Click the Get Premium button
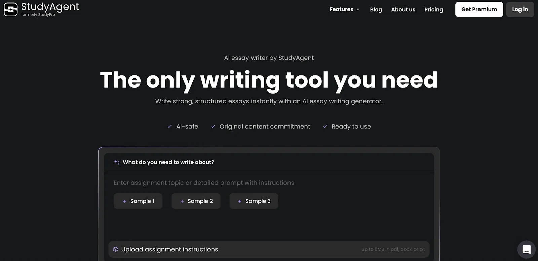The height and width of the screenshot is (261, 538). (479, 9)
